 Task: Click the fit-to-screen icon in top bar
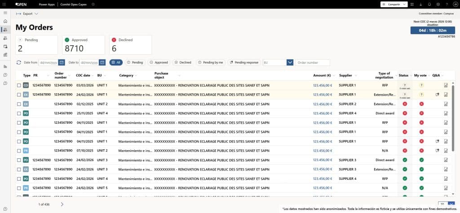point(412,4)
